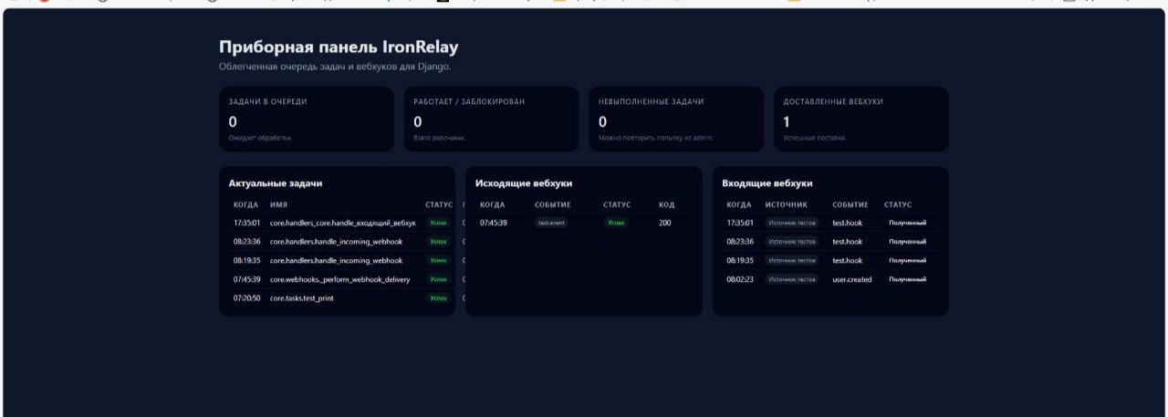Viewport: 1168px width, 417px height.
Task: Click the 200 response code cell
Action: tap(665, 223)
